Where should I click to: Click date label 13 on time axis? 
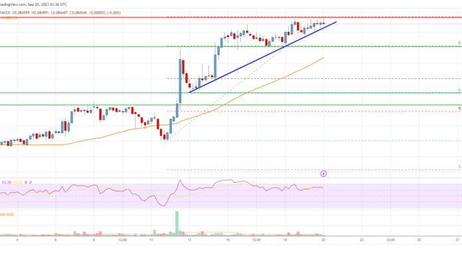(x=189, y=240)
